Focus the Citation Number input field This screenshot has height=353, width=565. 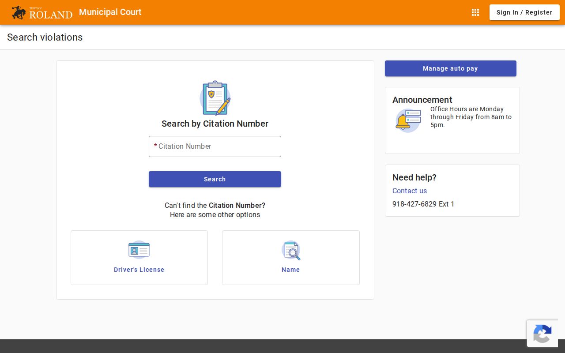215,146
